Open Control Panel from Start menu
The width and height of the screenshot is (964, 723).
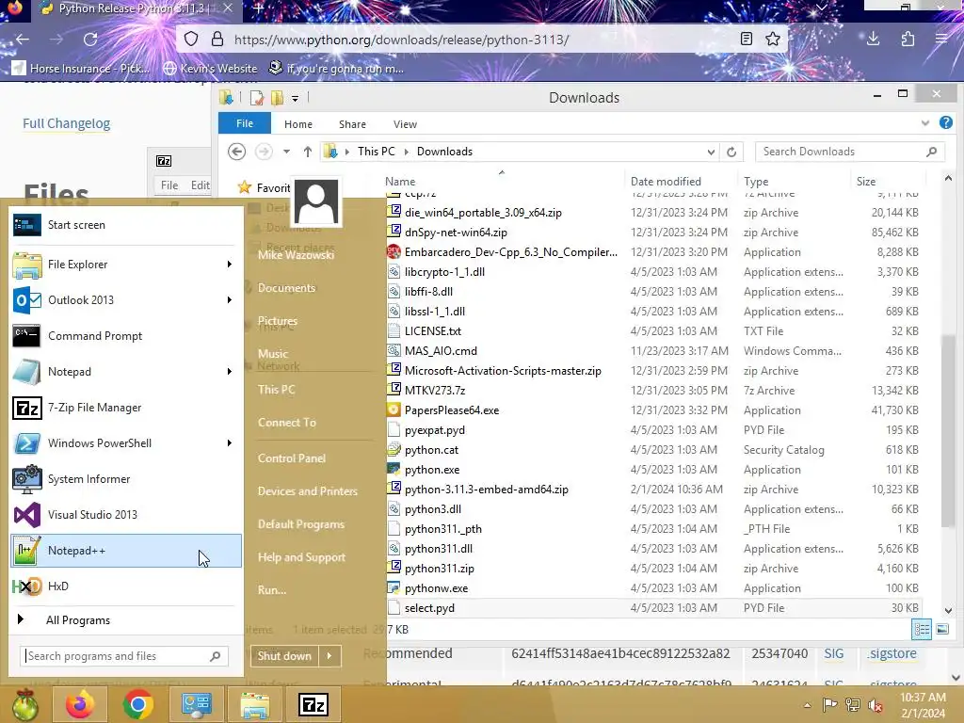(292, 458)
